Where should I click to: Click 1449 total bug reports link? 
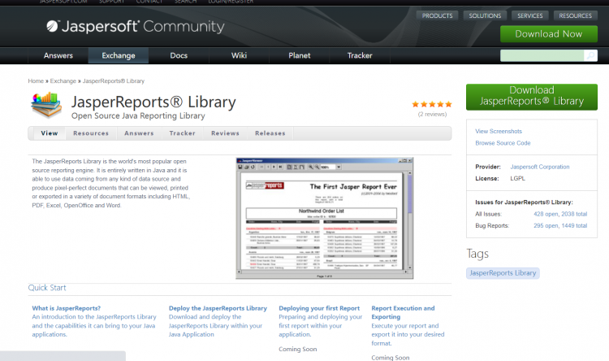point(574,226)
